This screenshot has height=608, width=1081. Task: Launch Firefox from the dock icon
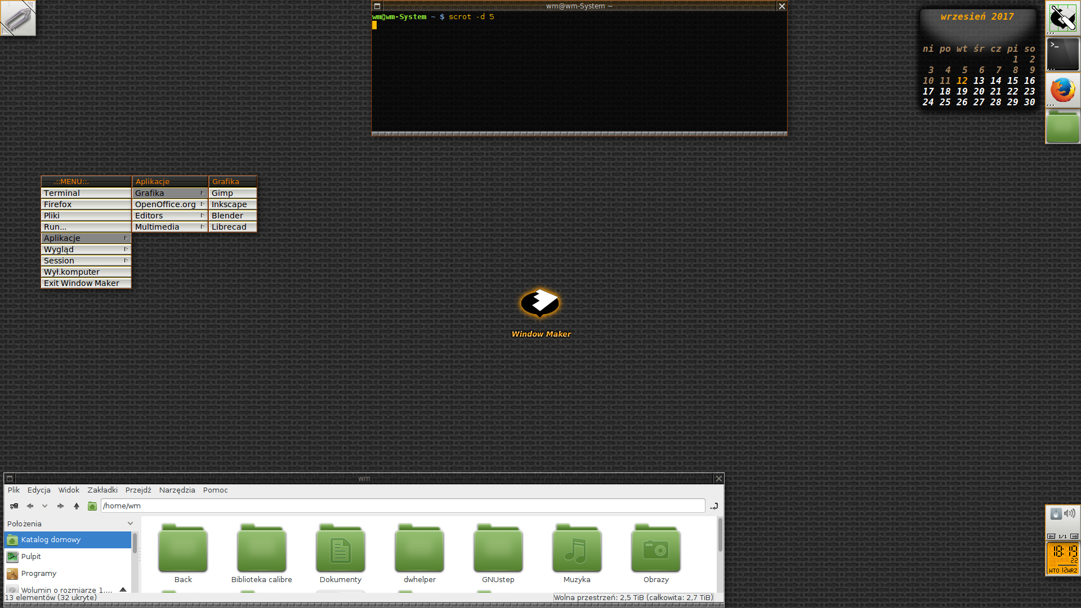coord(1062,90)
